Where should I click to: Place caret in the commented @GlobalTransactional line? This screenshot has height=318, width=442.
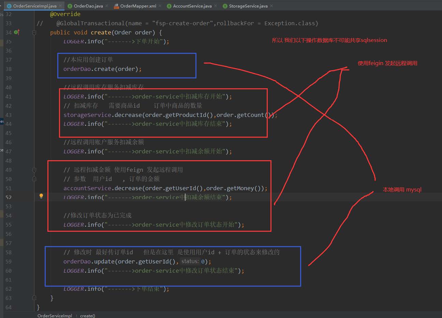187,23
